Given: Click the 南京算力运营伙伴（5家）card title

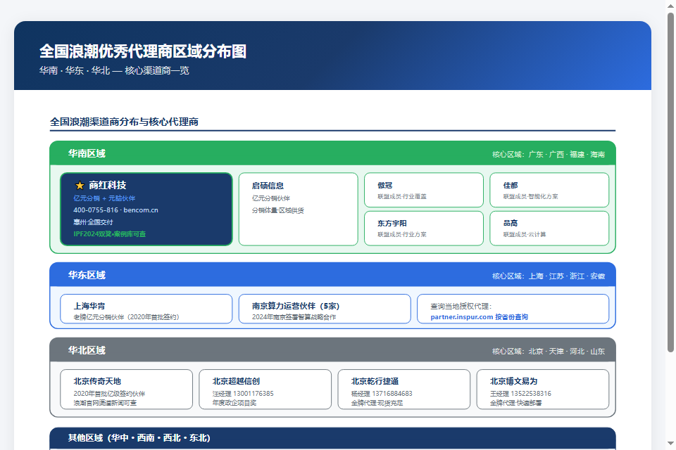Looking at the screenshot, I should (296, 306).
